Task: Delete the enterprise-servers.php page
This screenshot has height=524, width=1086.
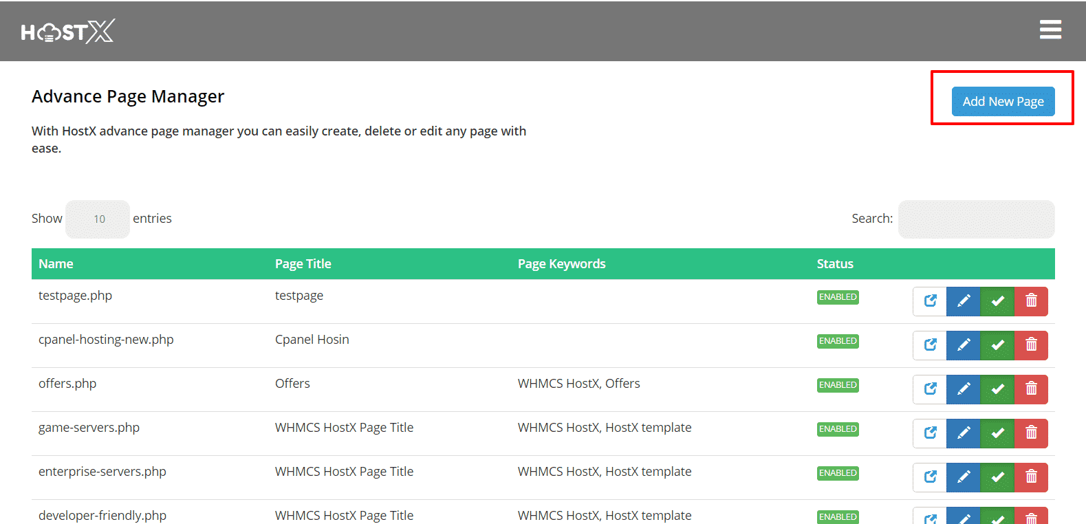Action: click(x=1031, y=477)
